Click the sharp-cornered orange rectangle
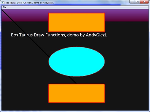Image resolution: width=150 pixels, height=112 pixels. click(x=77, y=22)
